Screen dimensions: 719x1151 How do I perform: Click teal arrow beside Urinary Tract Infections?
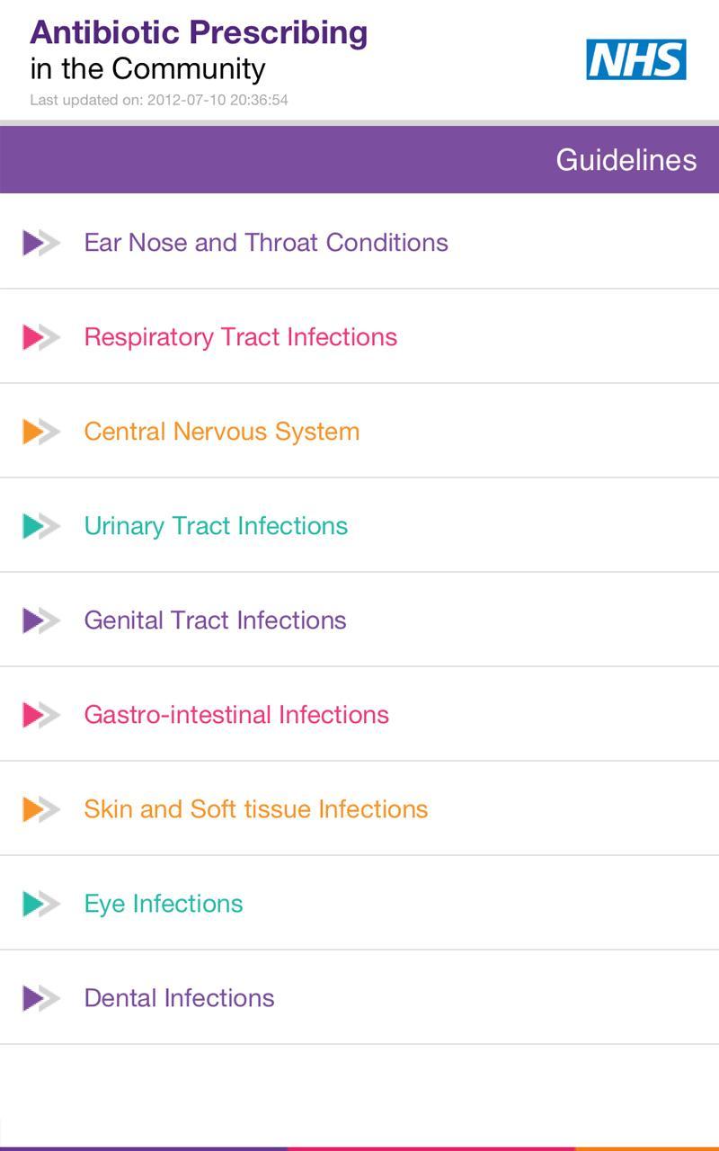click(40, 526)
